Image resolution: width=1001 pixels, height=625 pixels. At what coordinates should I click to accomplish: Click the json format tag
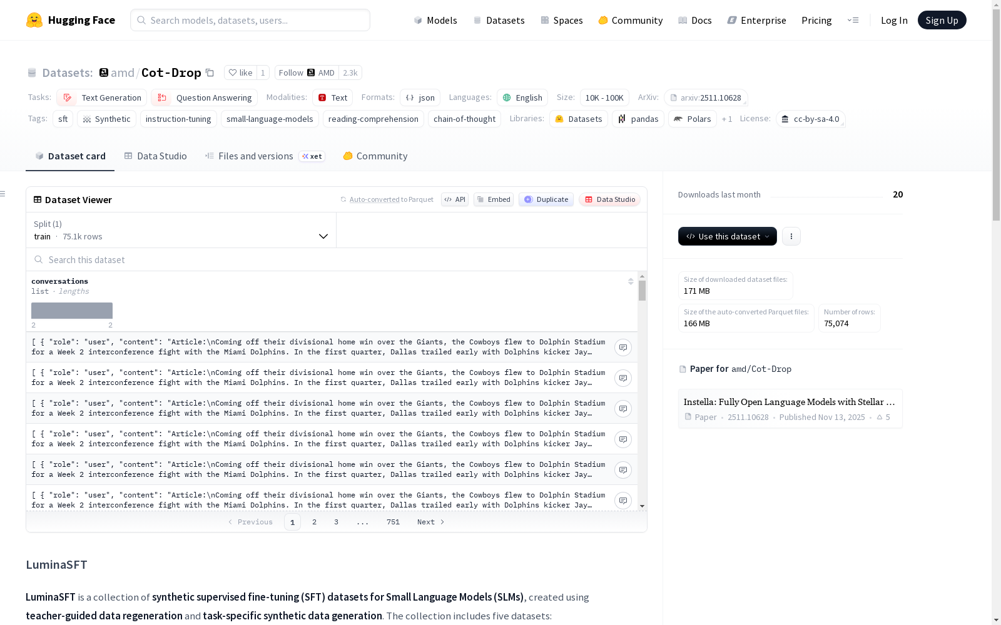pyautogui.click(x=420, y=97)
